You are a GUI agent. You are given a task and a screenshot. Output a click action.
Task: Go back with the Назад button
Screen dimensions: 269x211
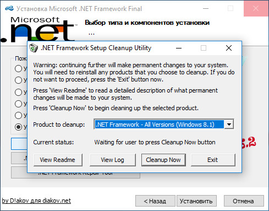(x=155, y=201)
